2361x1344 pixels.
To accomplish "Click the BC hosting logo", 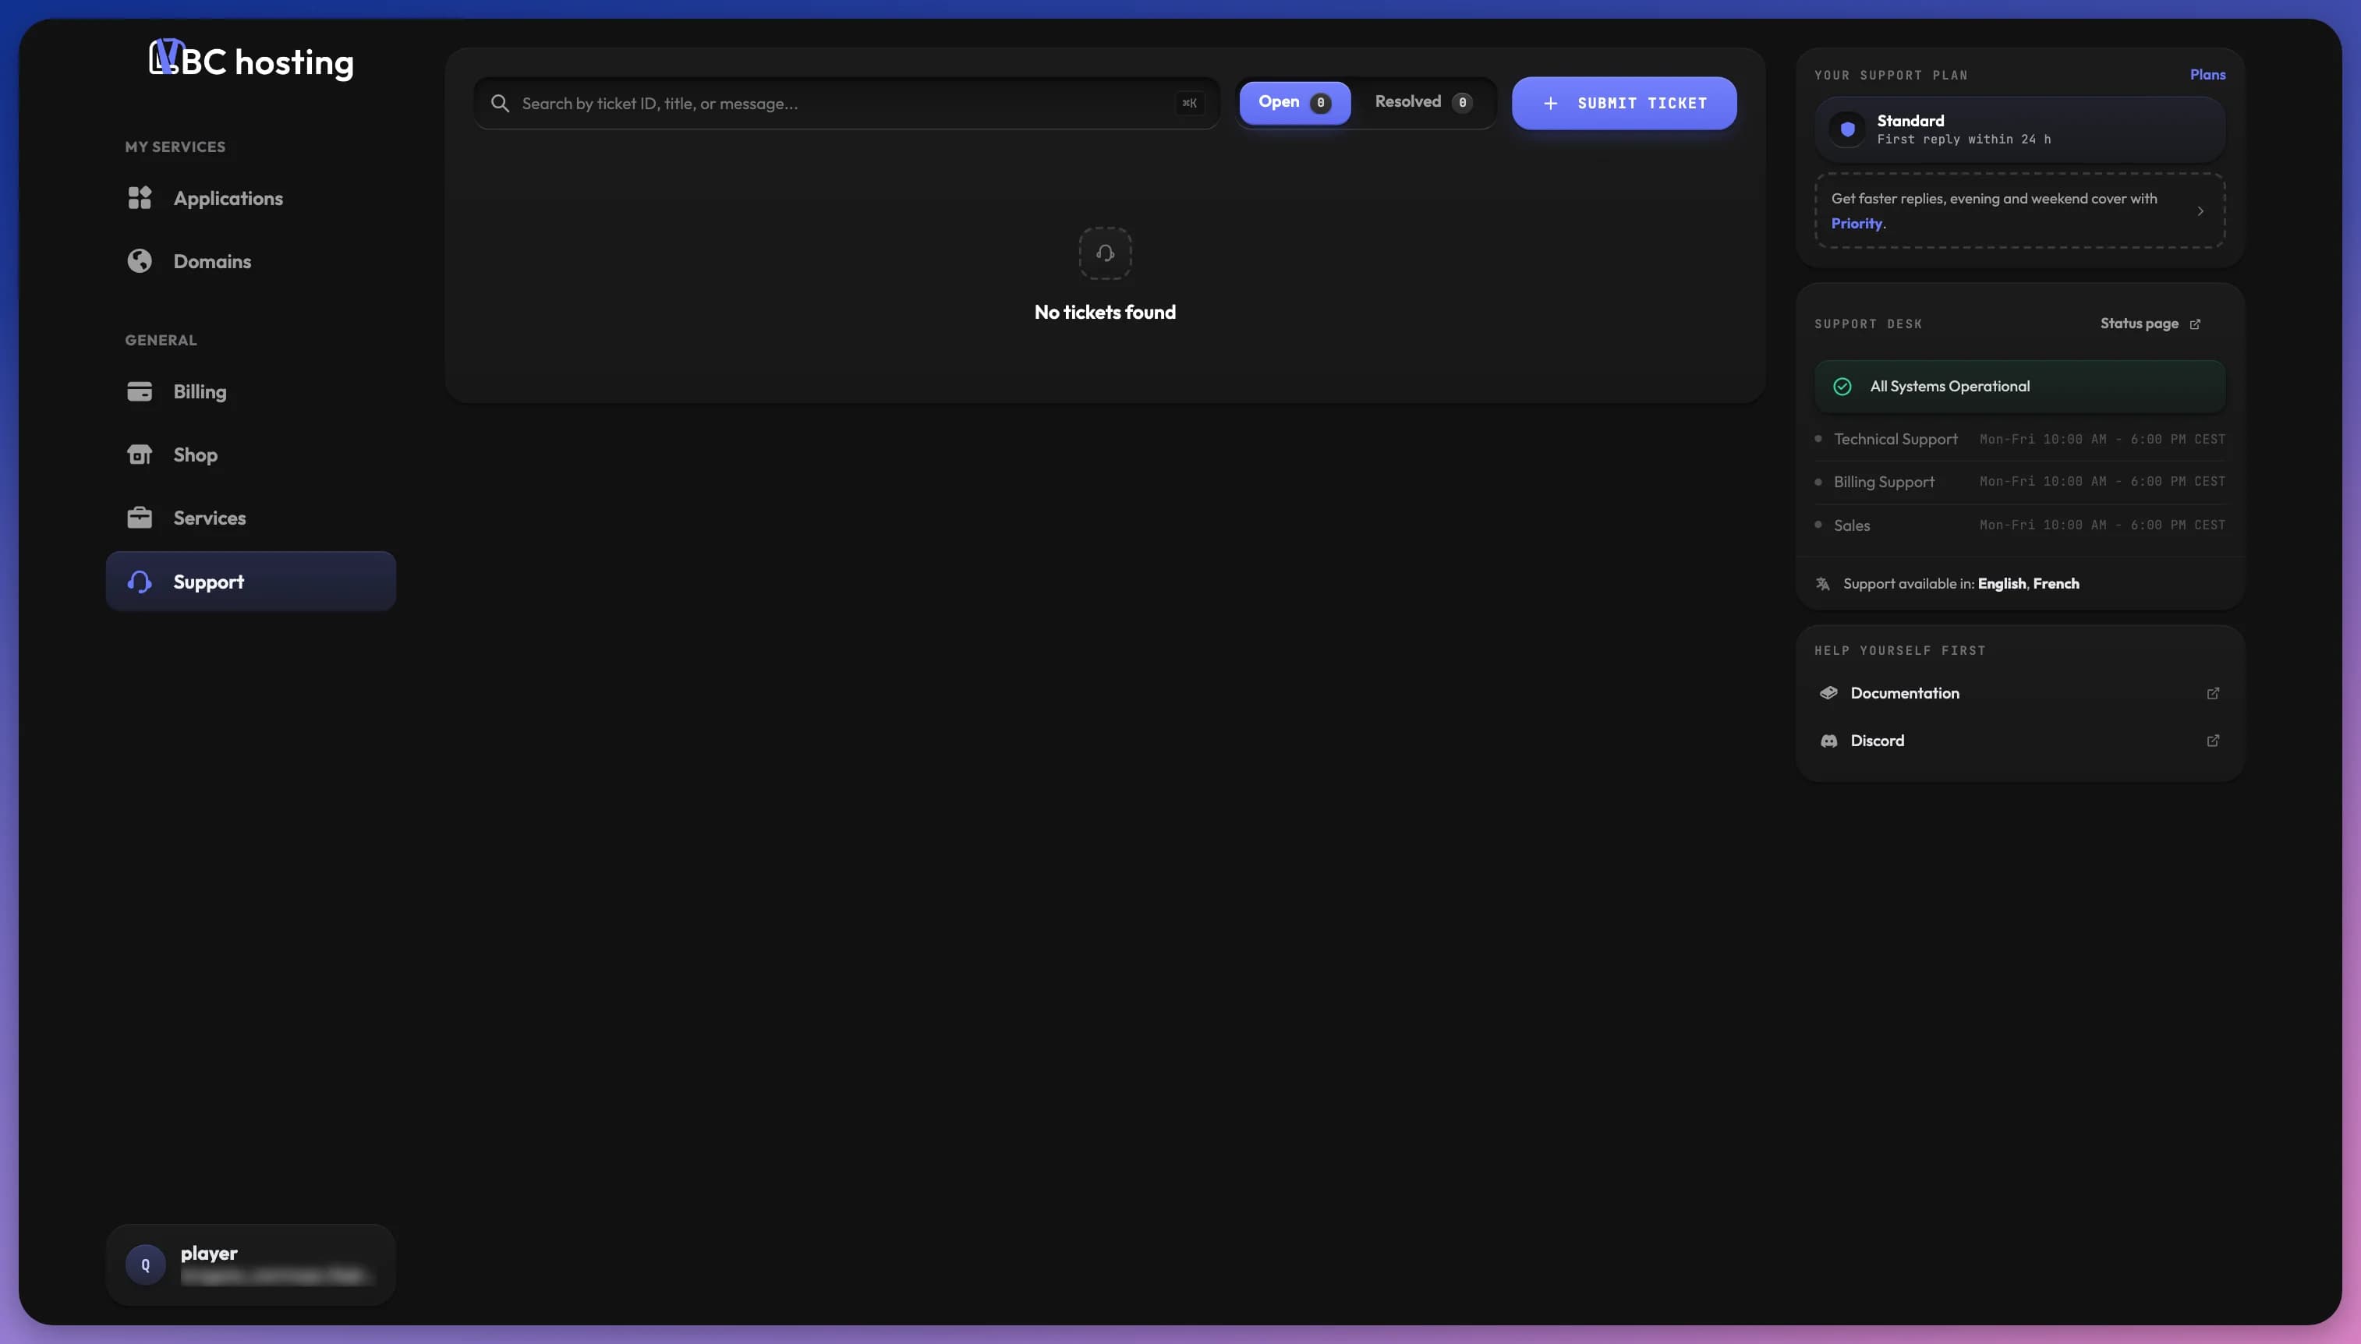I will pos(251,60).
